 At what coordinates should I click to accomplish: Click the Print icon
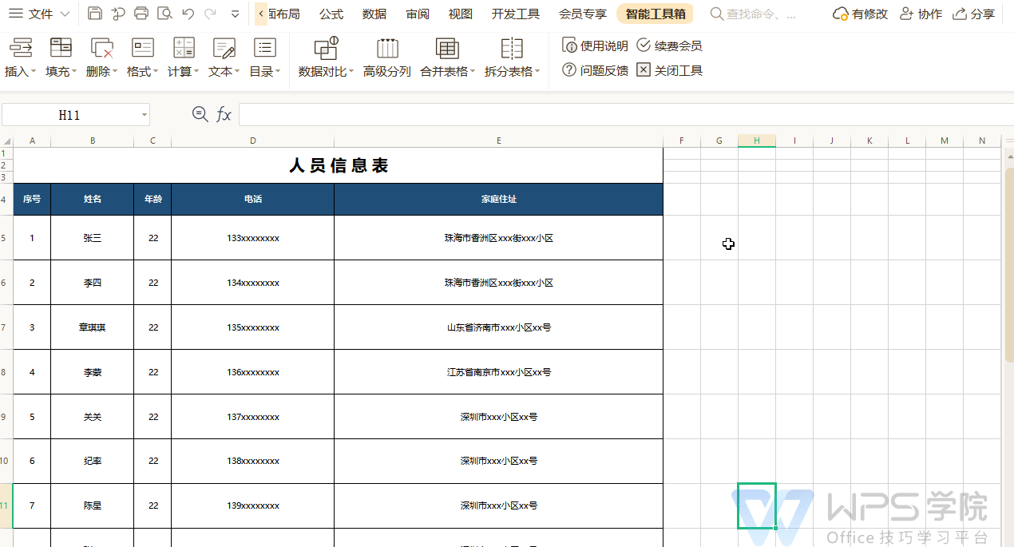pyautogui.click(x=141, y=14)
